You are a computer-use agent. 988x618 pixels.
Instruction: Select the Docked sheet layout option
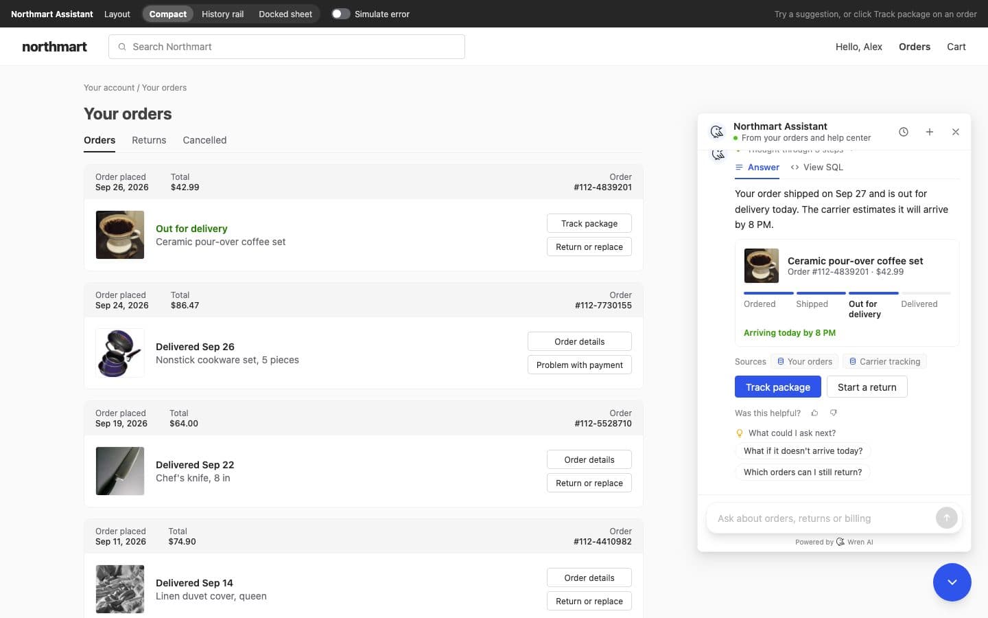[285, 14]
